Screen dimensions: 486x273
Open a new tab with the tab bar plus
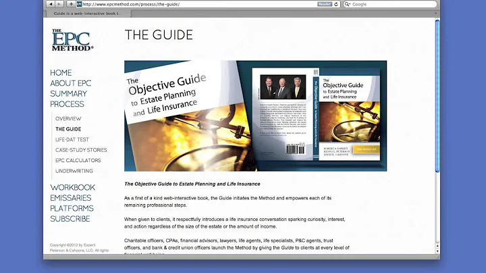coord(435,14)
